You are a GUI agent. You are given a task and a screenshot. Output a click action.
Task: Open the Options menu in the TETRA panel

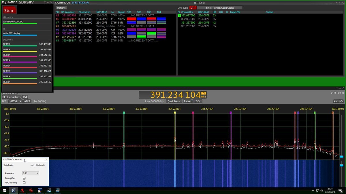click(61, 8)
